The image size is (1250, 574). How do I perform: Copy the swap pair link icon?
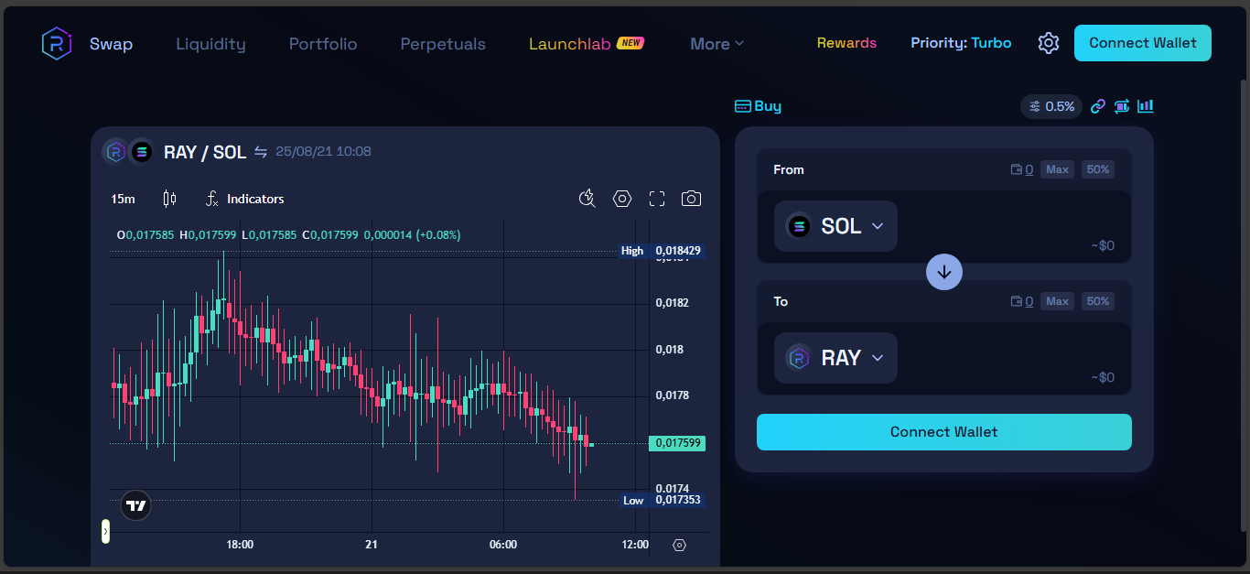(x=1098, y=106)
